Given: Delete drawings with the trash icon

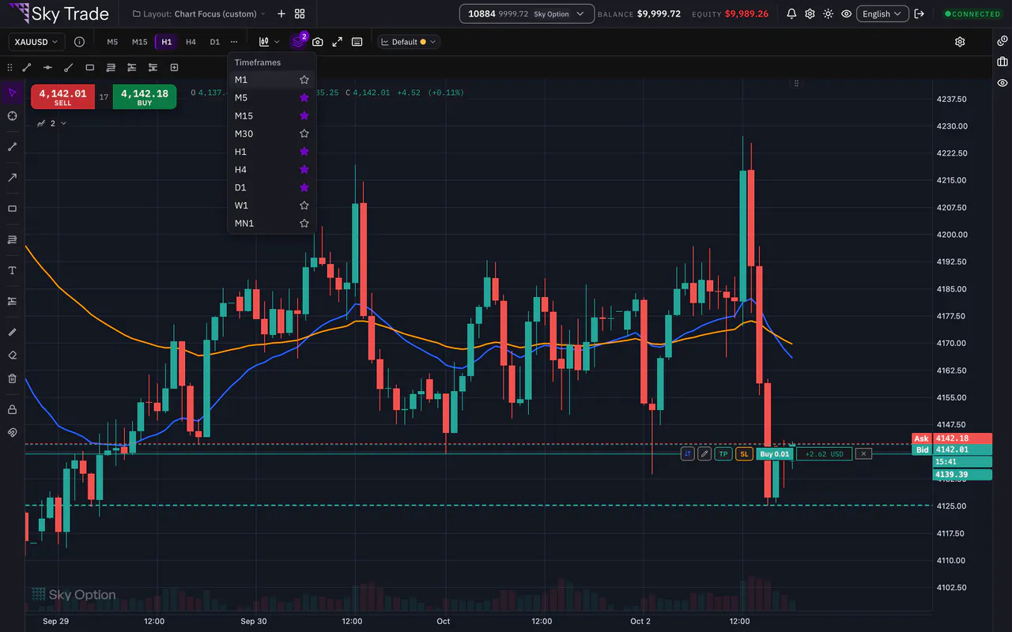Looking at the screenshot, I should [x=12, y=378].
